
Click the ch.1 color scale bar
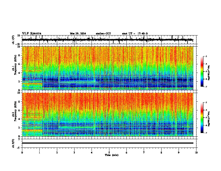pos(202,72)
